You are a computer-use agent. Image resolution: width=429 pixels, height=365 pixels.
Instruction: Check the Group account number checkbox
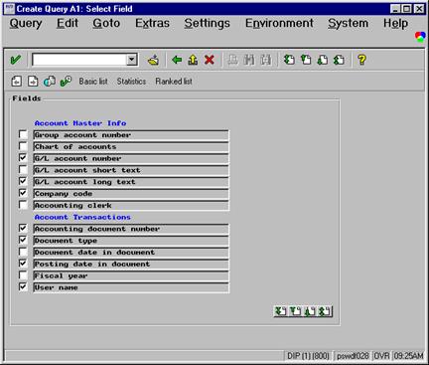(x=23, y=134)
